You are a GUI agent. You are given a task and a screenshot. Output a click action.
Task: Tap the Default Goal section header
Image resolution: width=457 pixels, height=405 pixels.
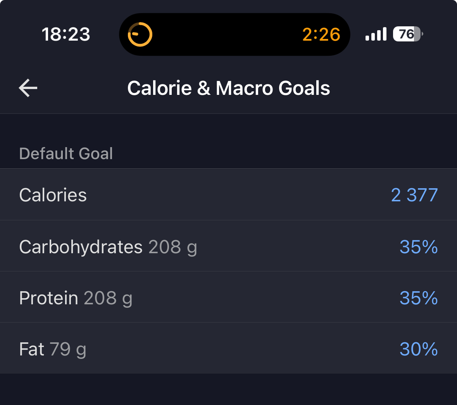66,153
